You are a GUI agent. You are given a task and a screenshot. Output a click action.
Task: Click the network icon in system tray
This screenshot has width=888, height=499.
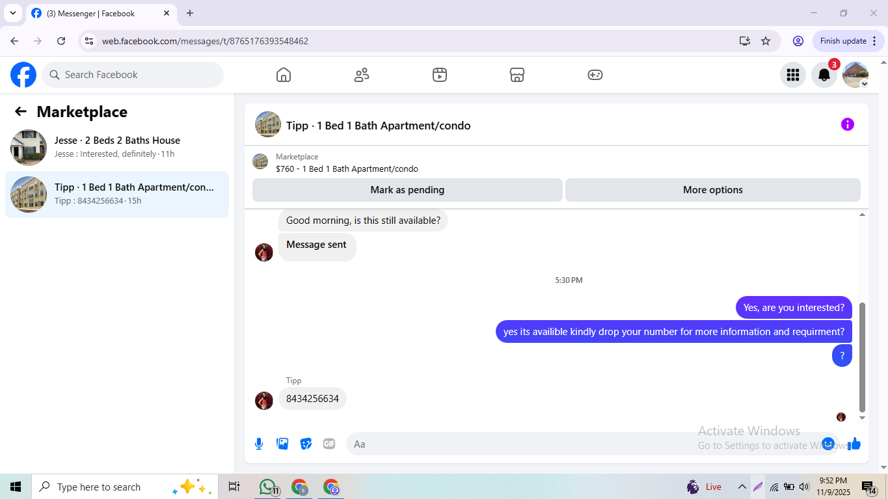point(774,487)
